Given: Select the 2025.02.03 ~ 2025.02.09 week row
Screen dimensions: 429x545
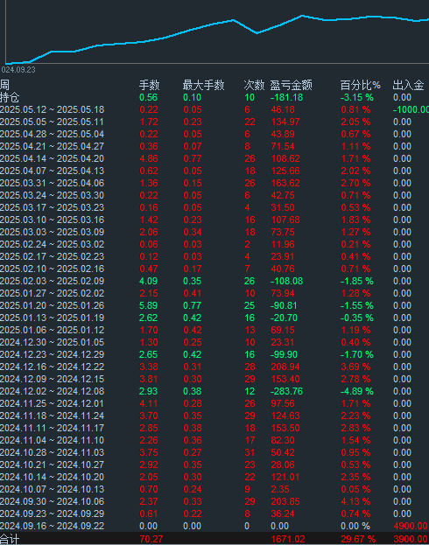Looking at the screenshot, I should (x=214, y=281).
